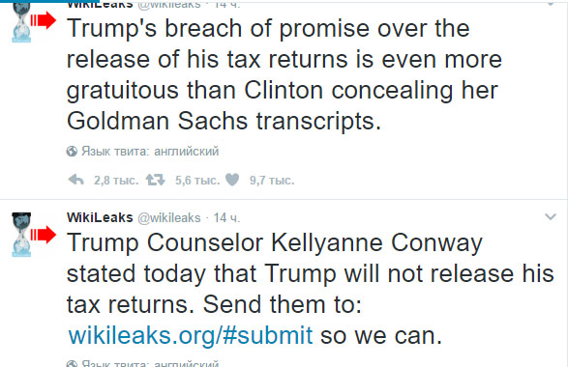Open the tweet about Kellyanne Conway's statement

pos(310,289)
